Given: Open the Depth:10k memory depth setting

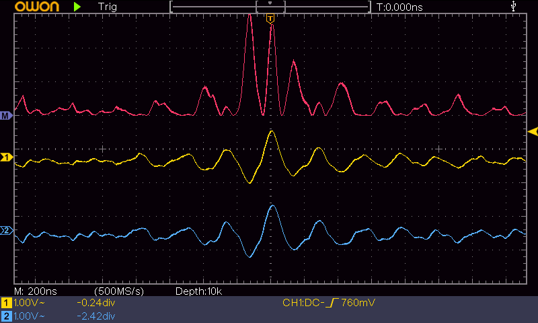Looking at the screenshot, I should tap(198, 291).
